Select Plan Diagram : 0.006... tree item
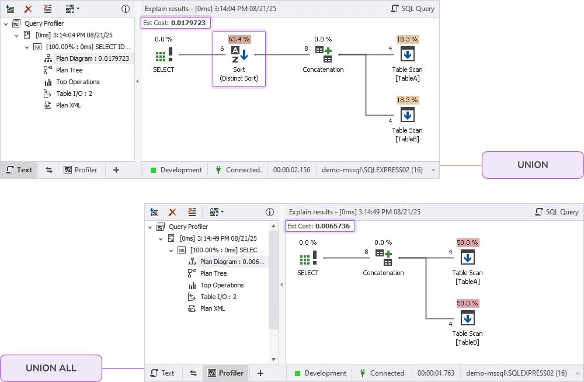Viewport: 584px width, 382px height. pos(227,262)
